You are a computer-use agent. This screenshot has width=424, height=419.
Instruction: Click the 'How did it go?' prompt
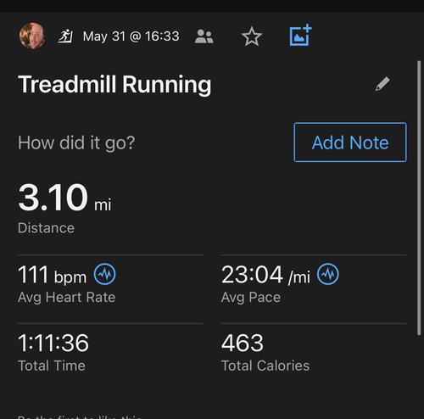coord(76,142)
